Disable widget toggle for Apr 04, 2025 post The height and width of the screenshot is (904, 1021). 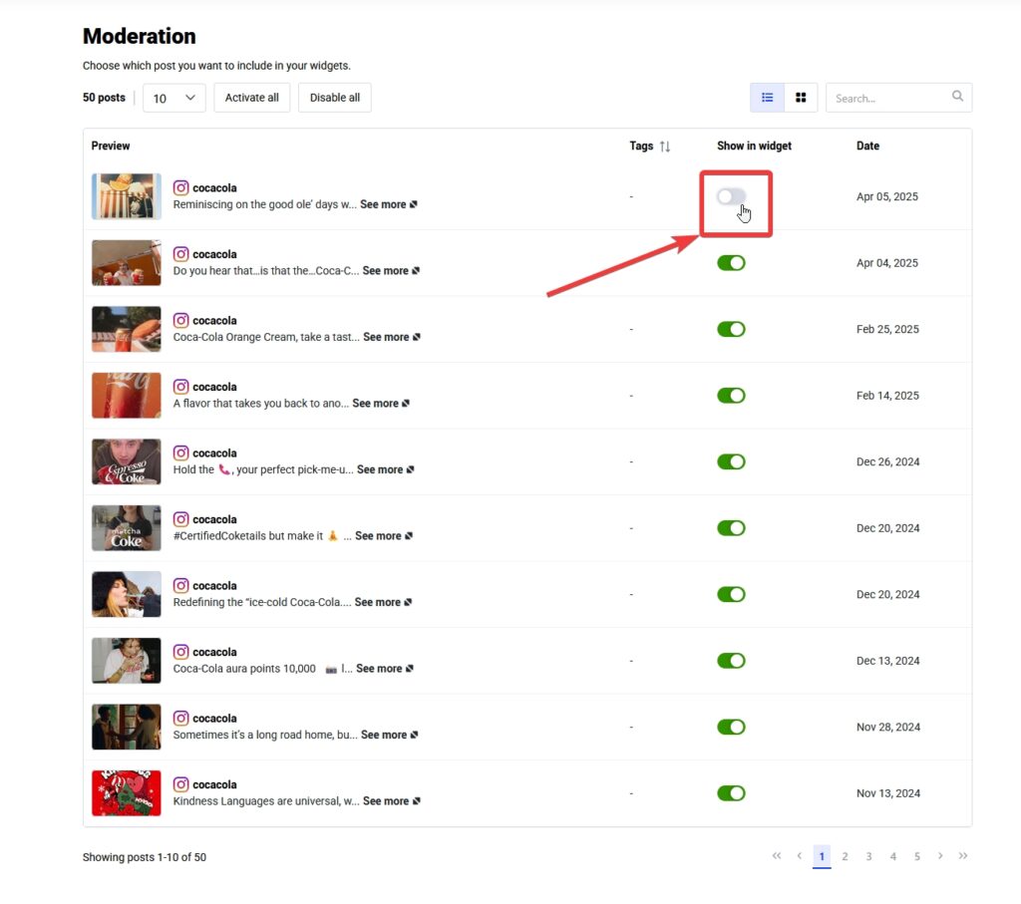[x=731, y=263]
